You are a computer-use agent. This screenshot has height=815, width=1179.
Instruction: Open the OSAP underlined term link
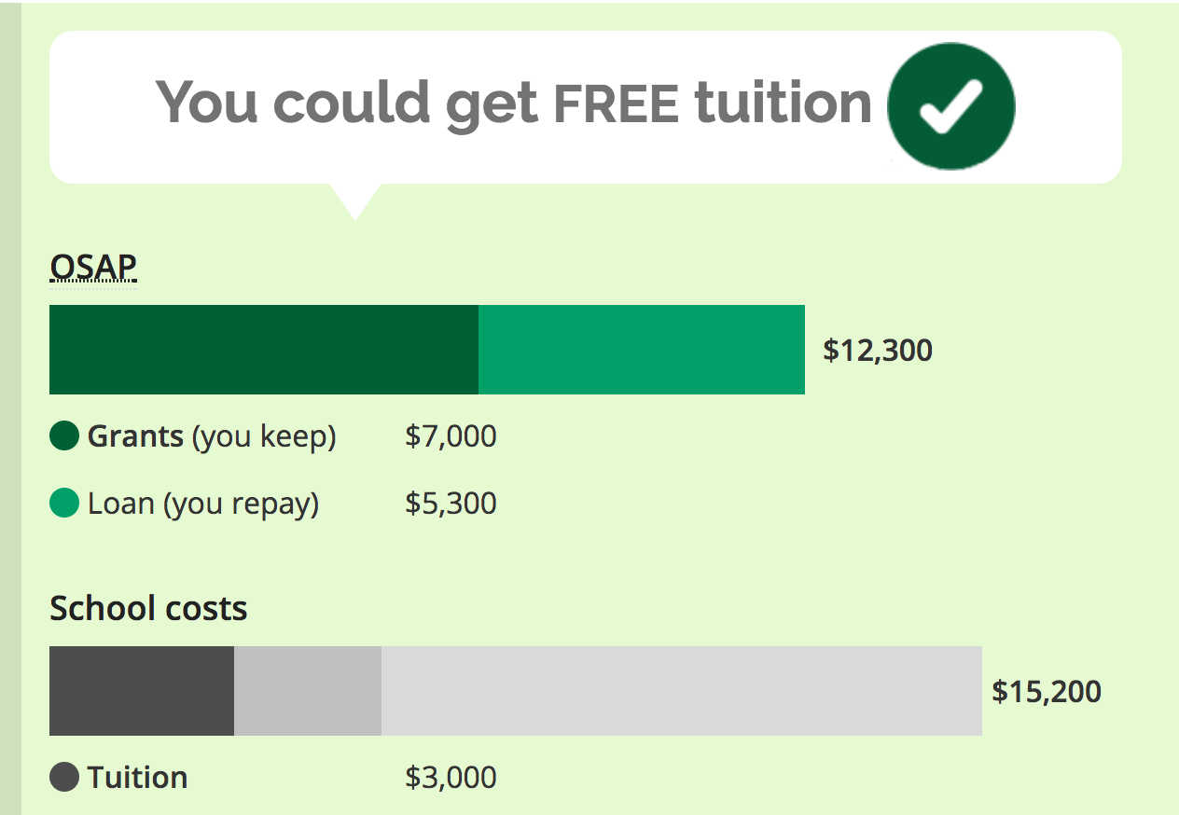pos(93,269)
